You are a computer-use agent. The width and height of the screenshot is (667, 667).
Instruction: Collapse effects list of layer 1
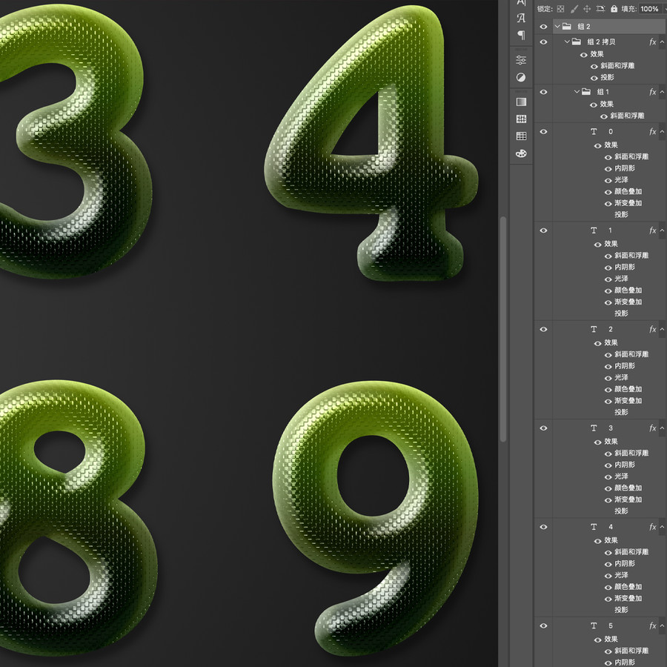click(662, 230)
